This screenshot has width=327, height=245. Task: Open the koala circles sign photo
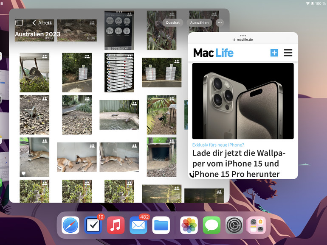[x=119, y=31]
